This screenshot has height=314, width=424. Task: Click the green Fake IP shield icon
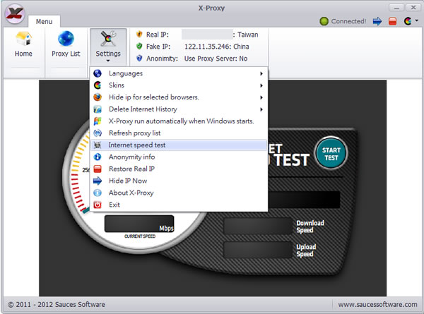click(139, 46)
